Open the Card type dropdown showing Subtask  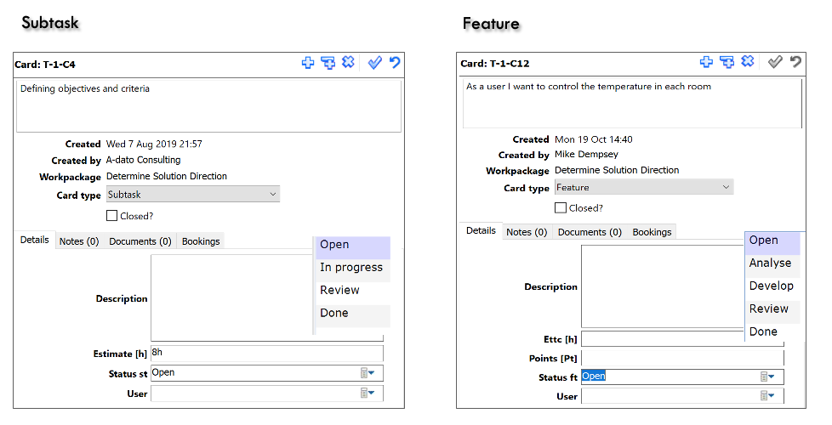point(192,195)
